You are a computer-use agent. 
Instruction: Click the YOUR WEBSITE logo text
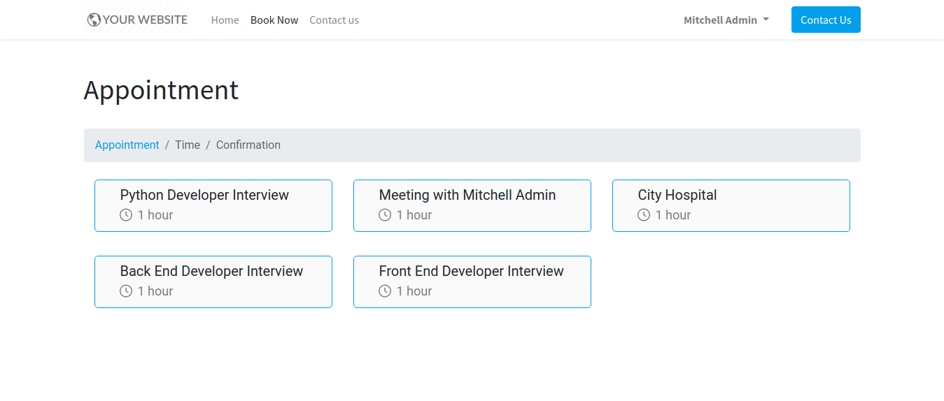(145, 20)
